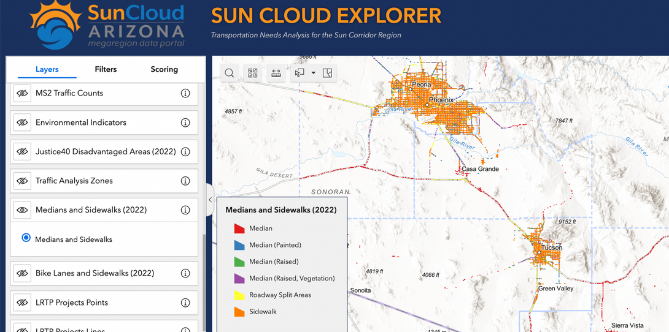Hide the Medians and Sidewalks layer
This screenshot has height=332, width=669.
pos(22,210)
